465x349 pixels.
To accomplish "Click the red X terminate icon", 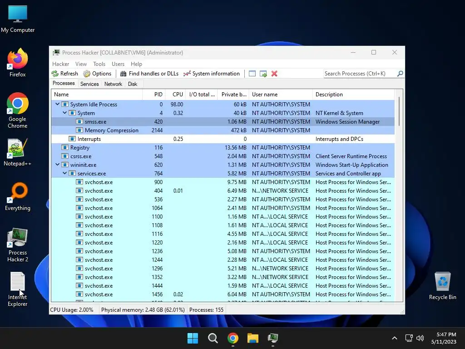I will pyautogui.click(x=274, y=74).
